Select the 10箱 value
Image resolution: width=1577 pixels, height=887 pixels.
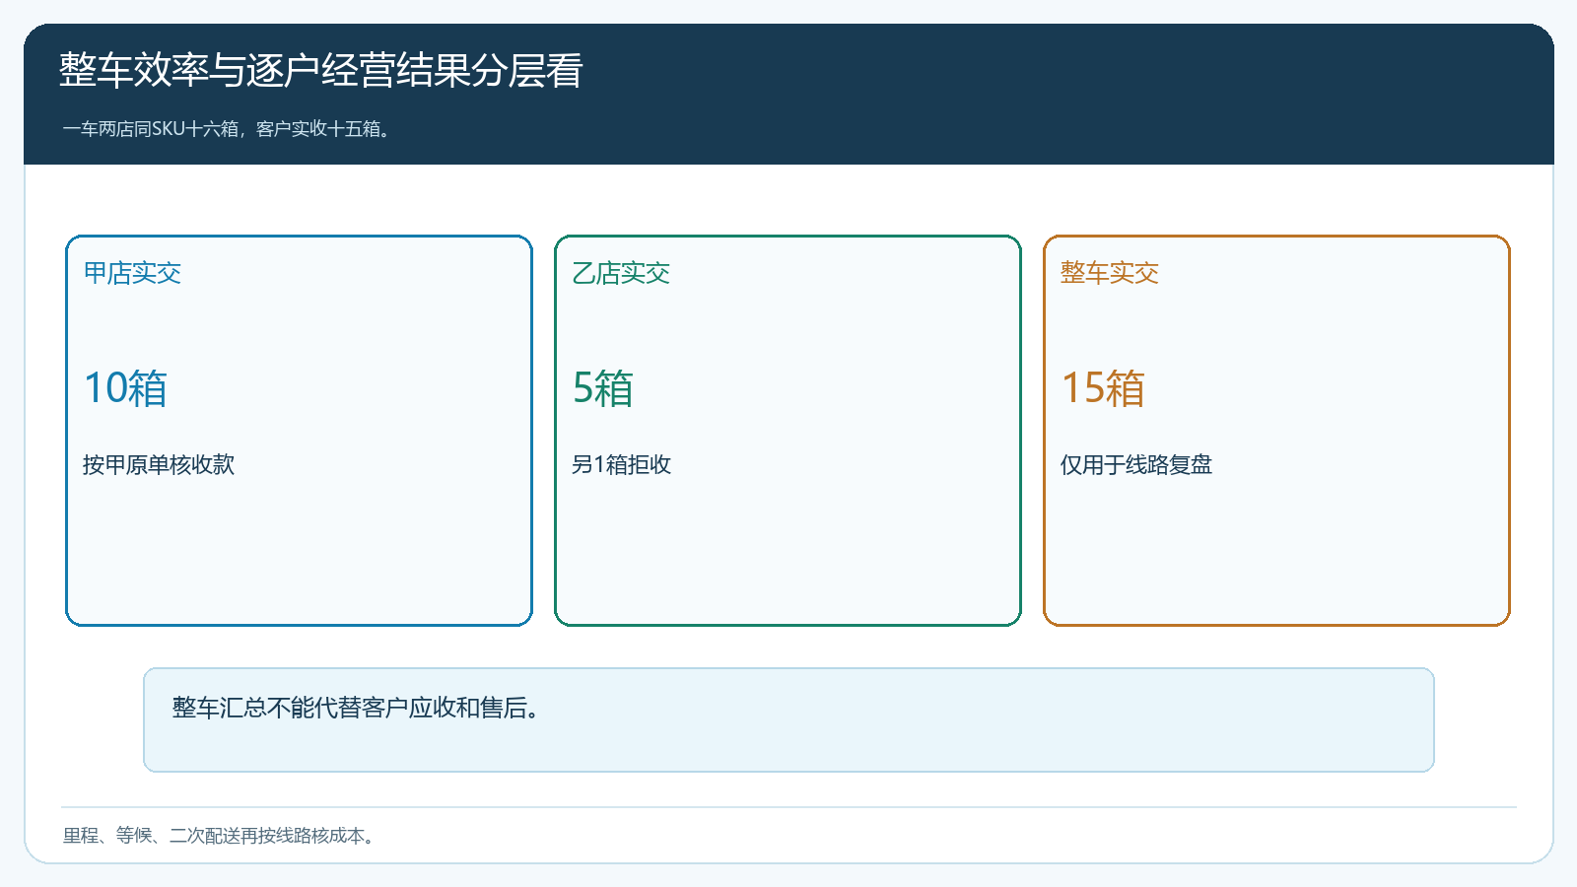125,388
